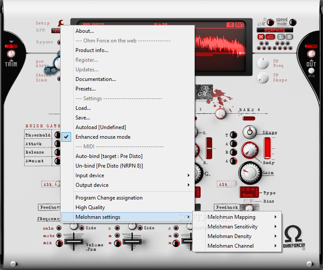Toggle the first band mute button
This screenshot has width=323, height=270.
click(x=59, y=235)
